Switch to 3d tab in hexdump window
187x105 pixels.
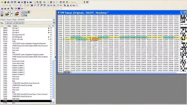point(68,72)
